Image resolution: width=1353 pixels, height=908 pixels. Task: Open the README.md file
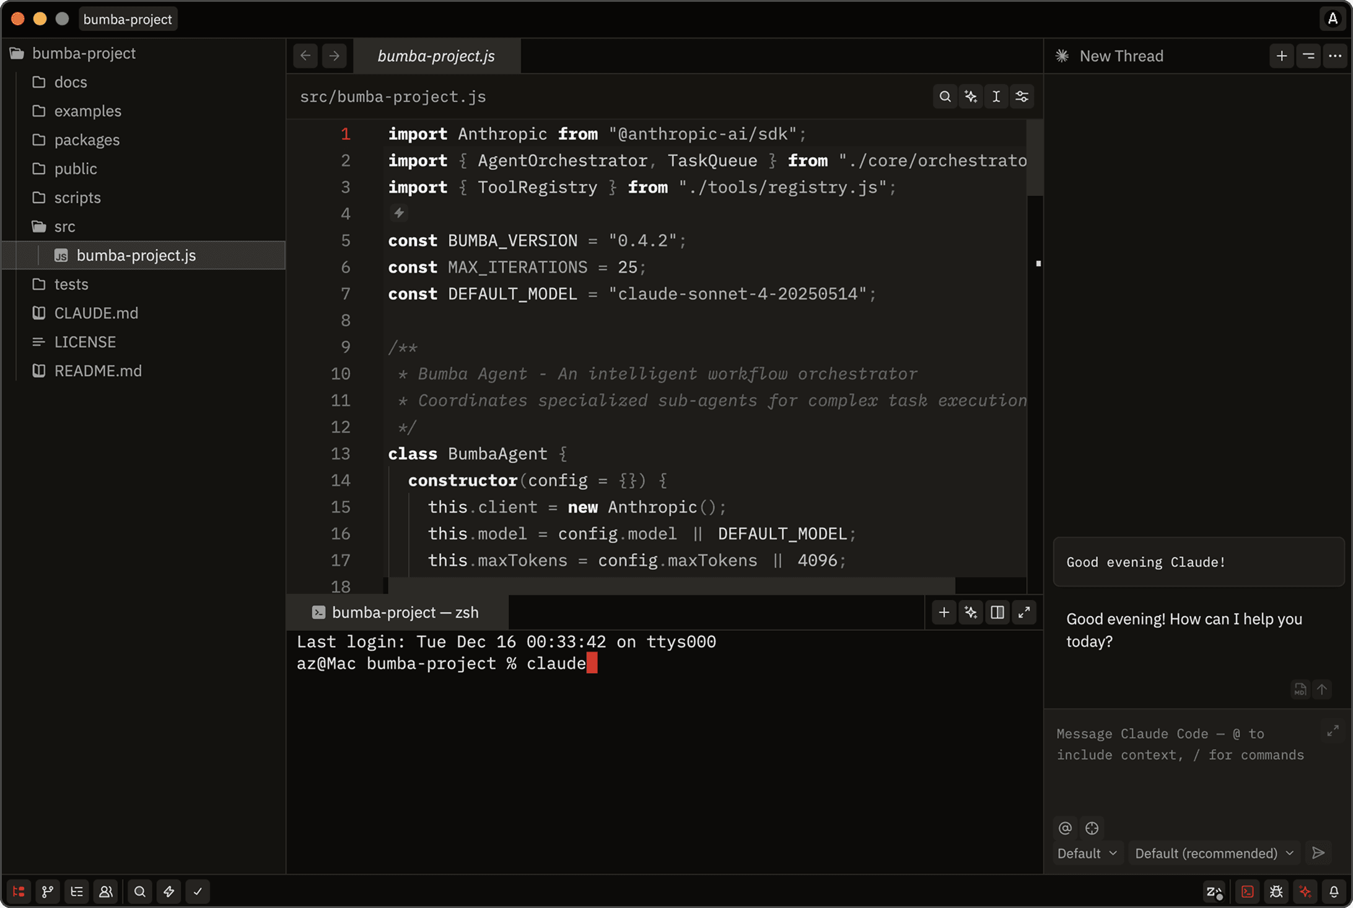point(98,370)
